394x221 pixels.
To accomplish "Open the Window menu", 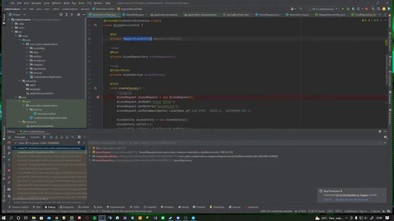I will click(x=98, y=3).
